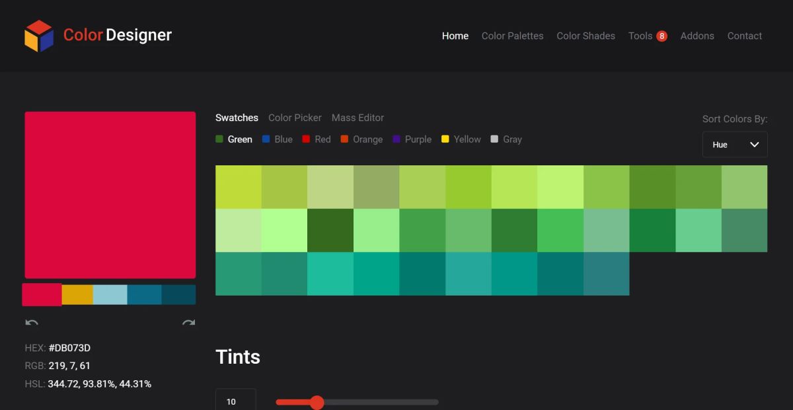793x410 pixels.
Task: Switch to the Mass Editor tab
Action: pyautogui.click(x=358, y=118)
